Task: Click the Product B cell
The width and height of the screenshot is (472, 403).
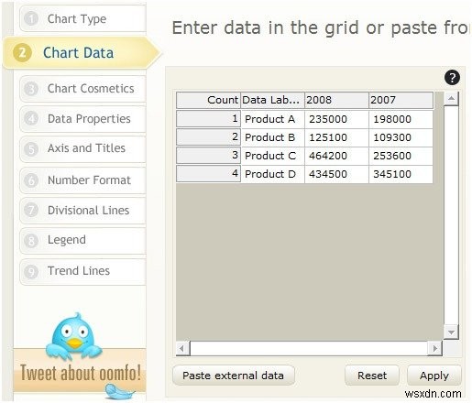Action: (272, 137)
